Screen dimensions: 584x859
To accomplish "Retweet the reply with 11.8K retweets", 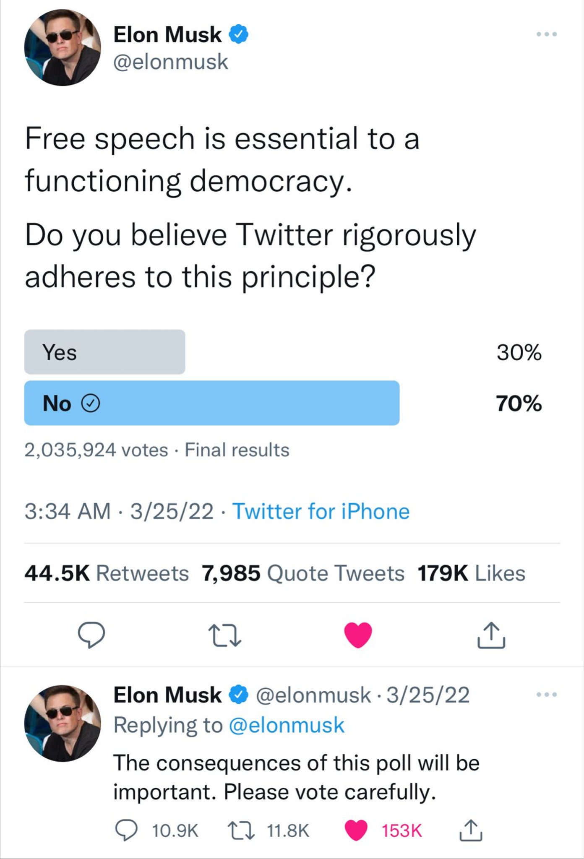I will tap(241, 830).
